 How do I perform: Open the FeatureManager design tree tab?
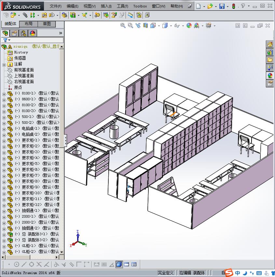point(5,33)
